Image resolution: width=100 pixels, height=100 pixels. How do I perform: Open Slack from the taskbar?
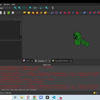(x=60, y=97)
